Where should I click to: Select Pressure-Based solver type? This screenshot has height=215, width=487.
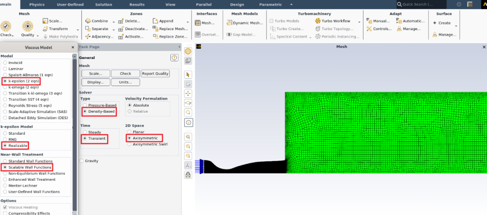[x=84, y=105]
